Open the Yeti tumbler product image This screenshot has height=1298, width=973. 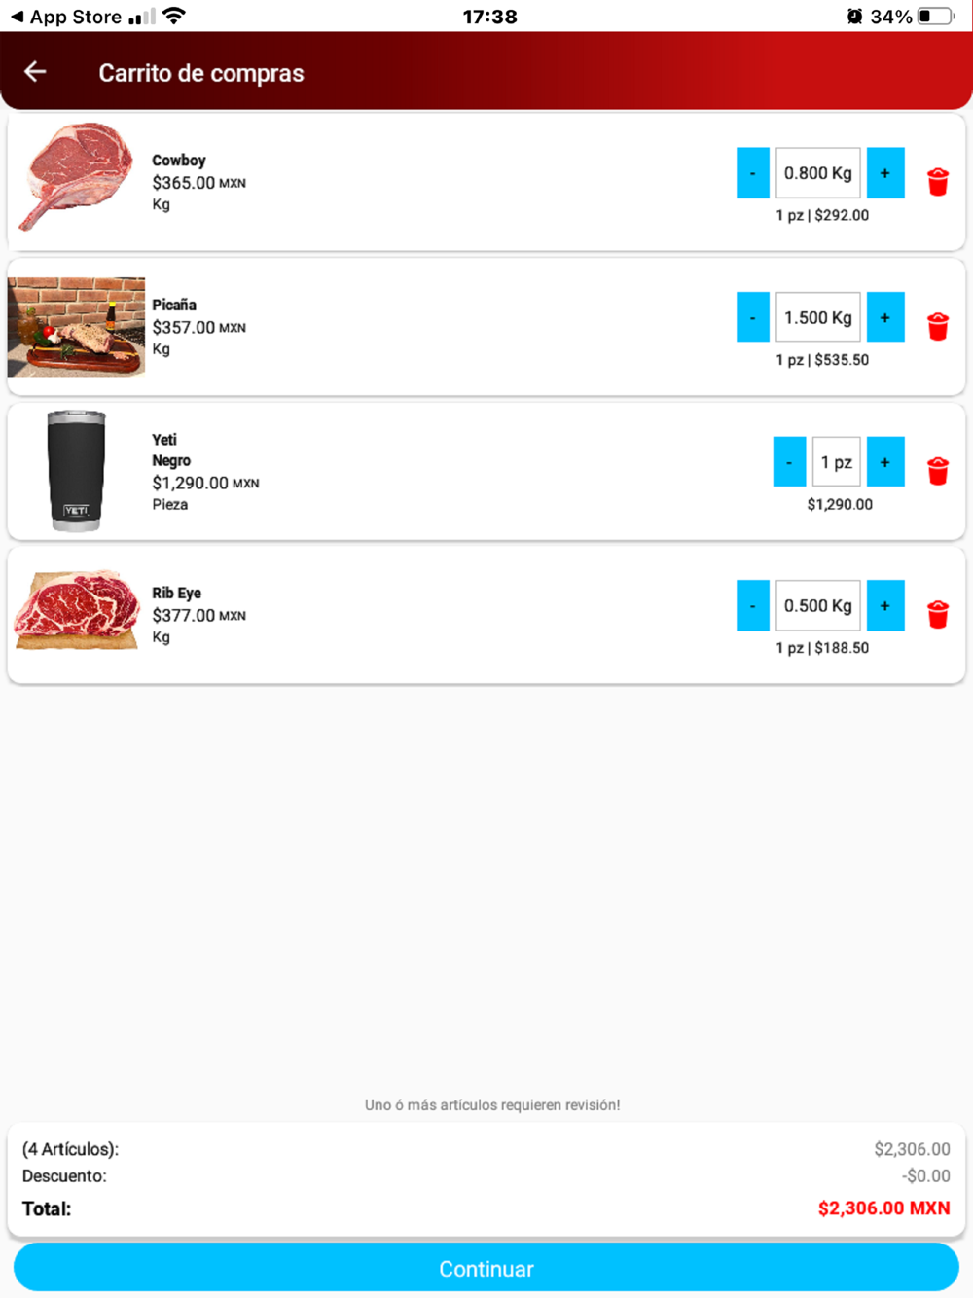point(77,471)
